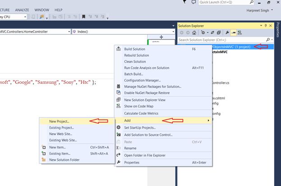Click the clear bookmarks icon in toolbar
This screenshot has width=281, height=186.
[x=102, y=17]
